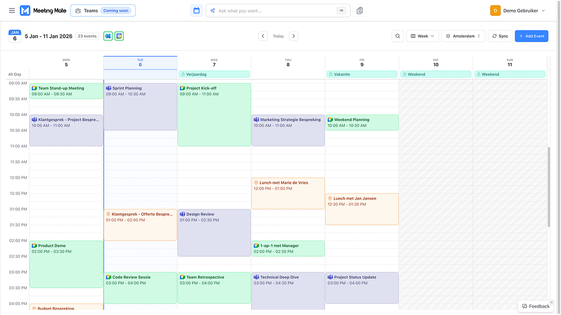The height and width of the screenshot is (315, 561).
Task: Click the Meeting Mate logo
Action: click(x=43, y=10)
